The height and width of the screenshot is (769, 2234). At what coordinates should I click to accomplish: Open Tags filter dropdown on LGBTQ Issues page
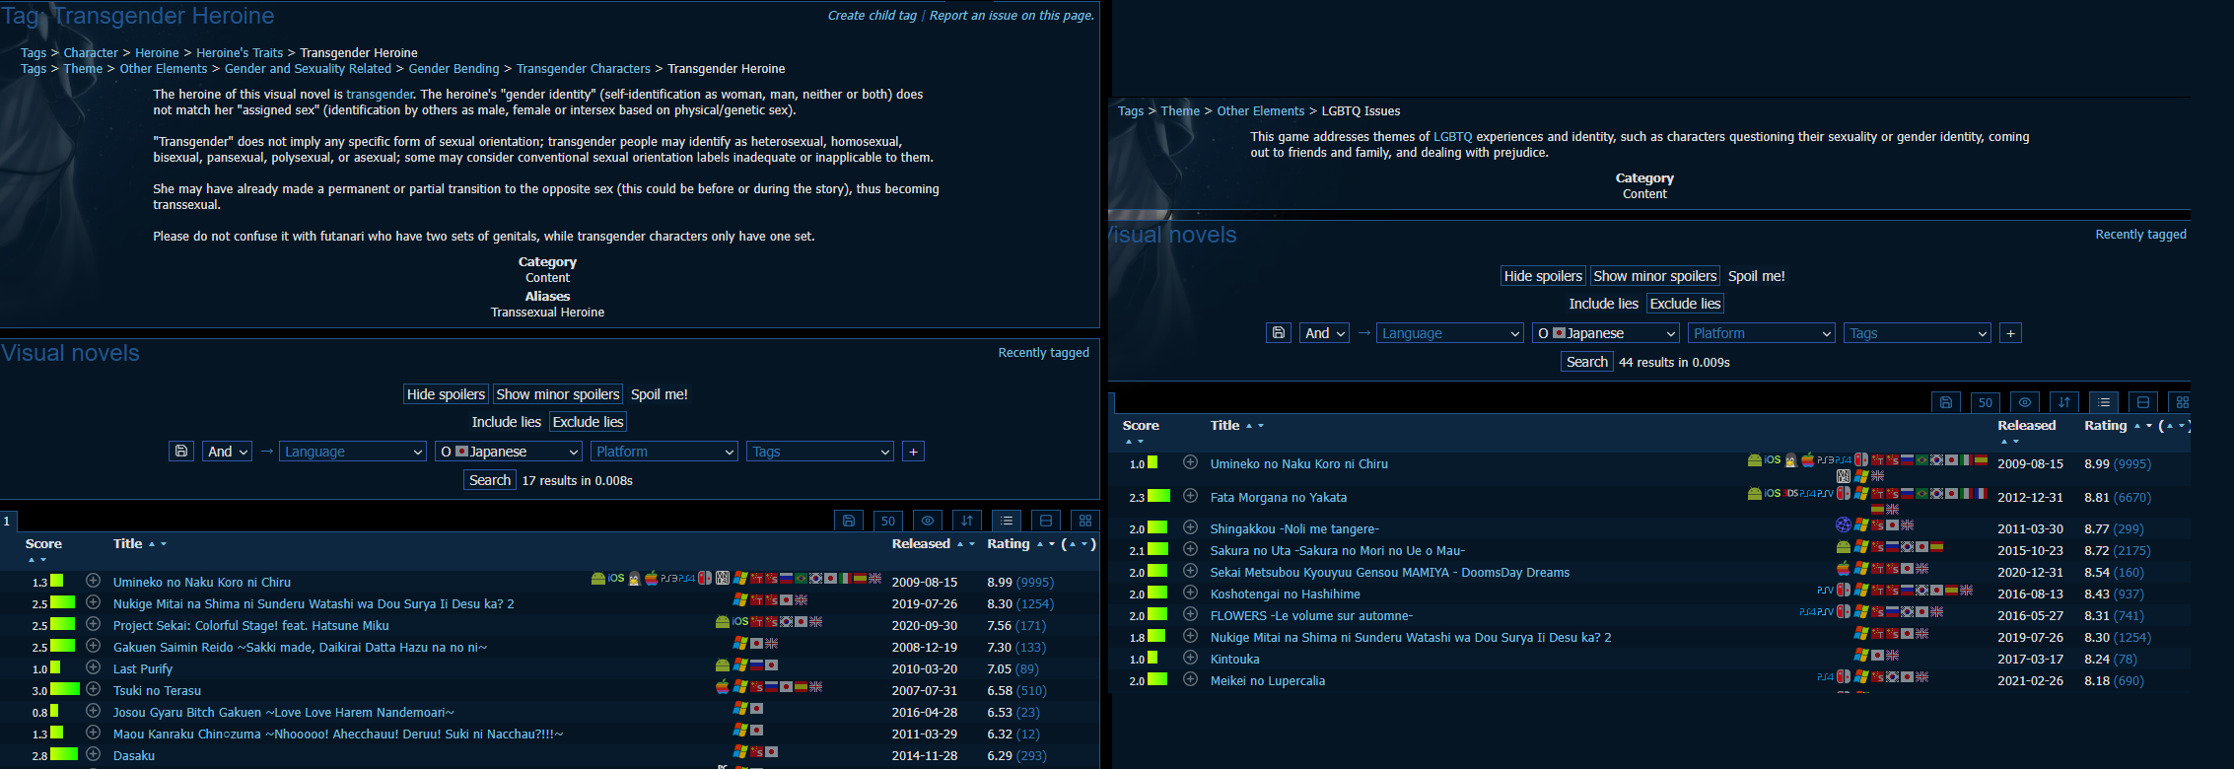1918,333
